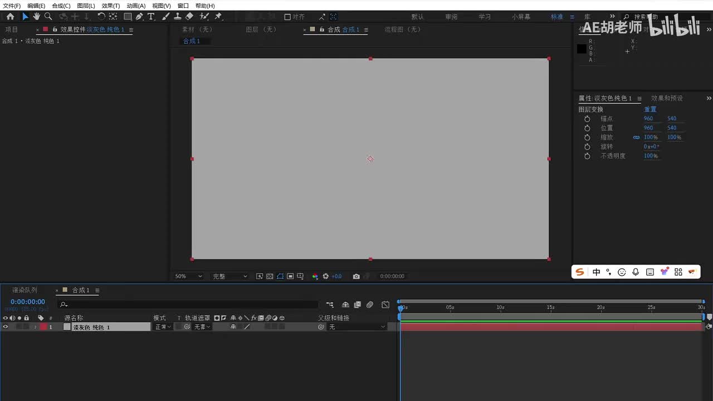Select the Clone Stamp tool
This screenshot has height=401, width=713.
click(178, 17)
